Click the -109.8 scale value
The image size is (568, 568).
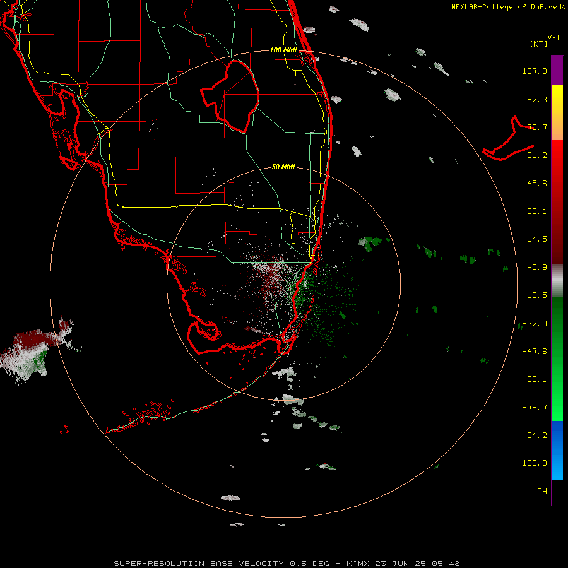coord(532,463)
